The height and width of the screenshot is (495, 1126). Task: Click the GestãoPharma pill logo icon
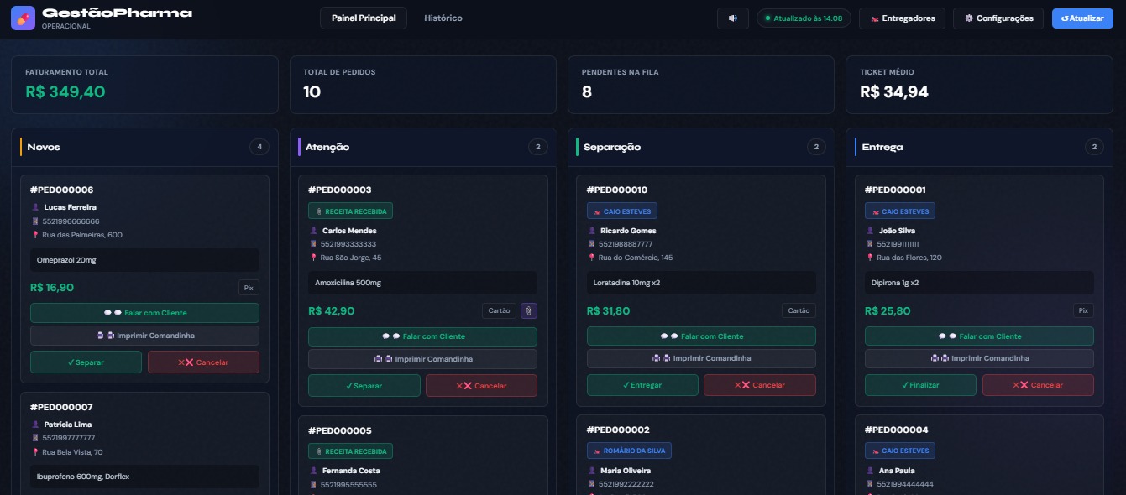tap(24, 18)
